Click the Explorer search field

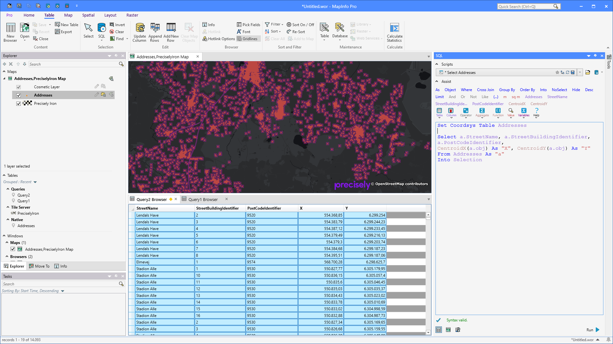point(73,64)
